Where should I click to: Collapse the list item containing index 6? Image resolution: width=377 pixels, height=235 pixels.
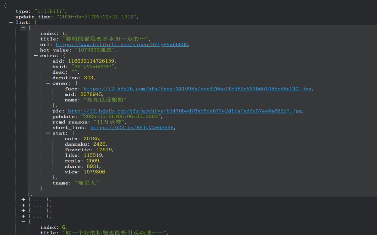click(x=23, y=222)
